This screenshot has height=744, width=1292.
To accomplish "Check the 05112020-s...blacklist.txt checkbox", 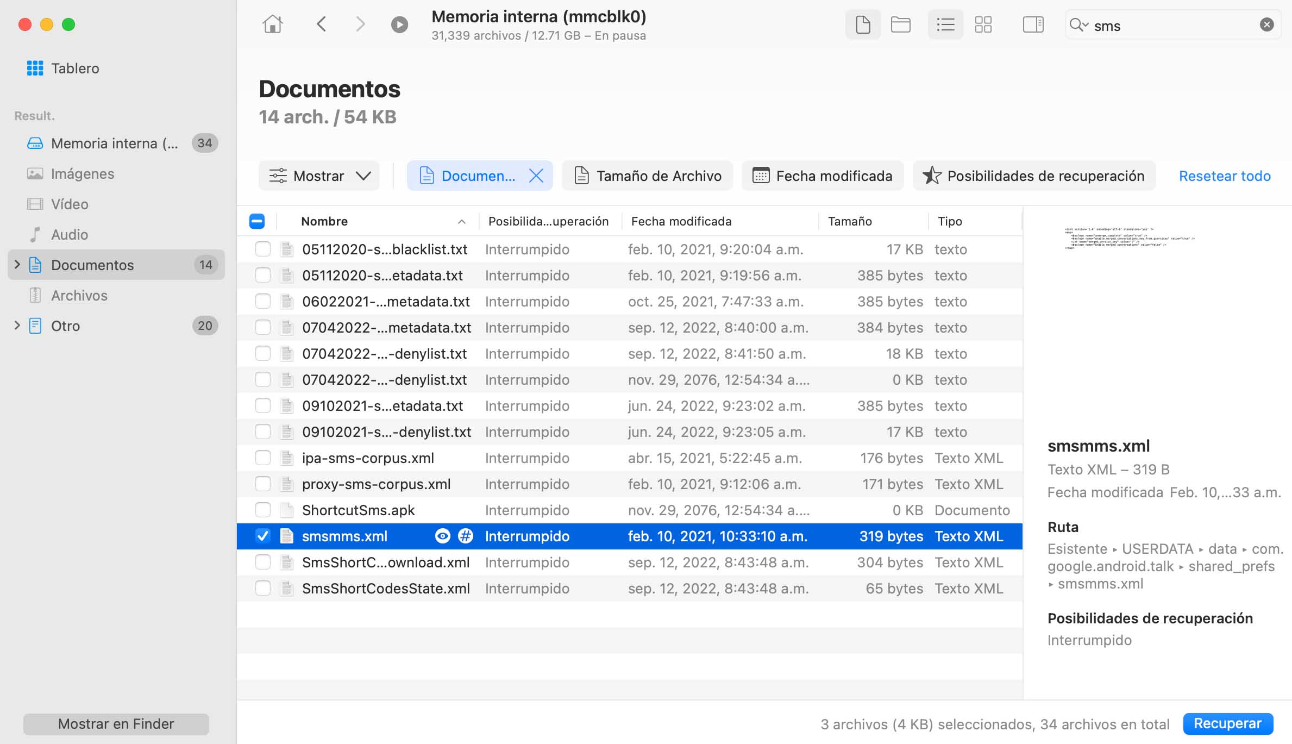I will [x=263, y=249].
